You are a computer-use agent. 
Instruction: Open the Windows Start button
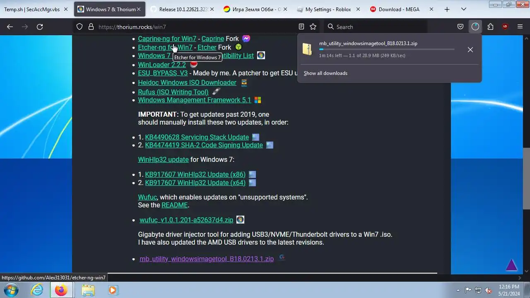(11, 290)
